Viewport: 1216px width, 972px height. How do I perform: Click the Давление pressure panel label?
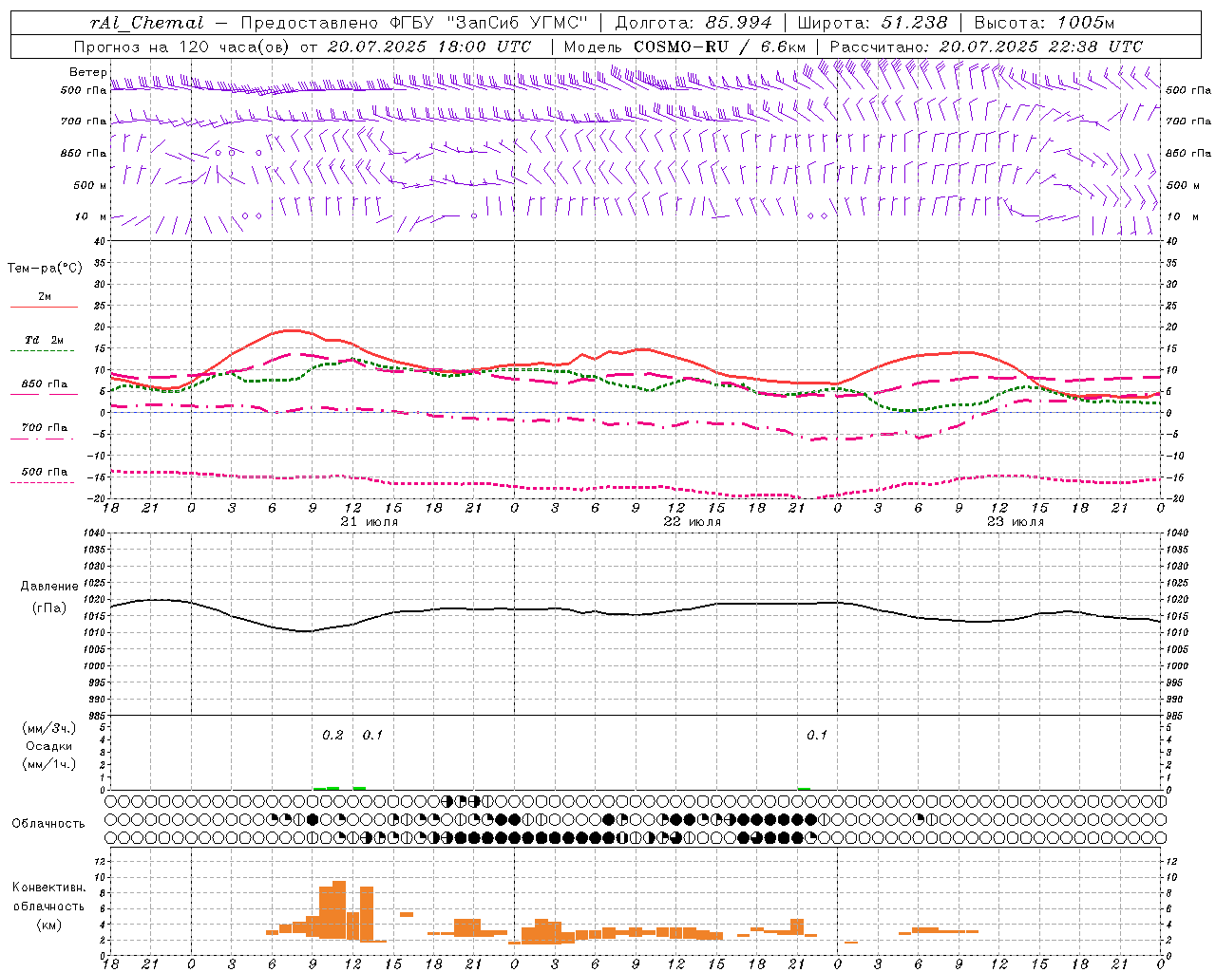(x=48, y=587)
